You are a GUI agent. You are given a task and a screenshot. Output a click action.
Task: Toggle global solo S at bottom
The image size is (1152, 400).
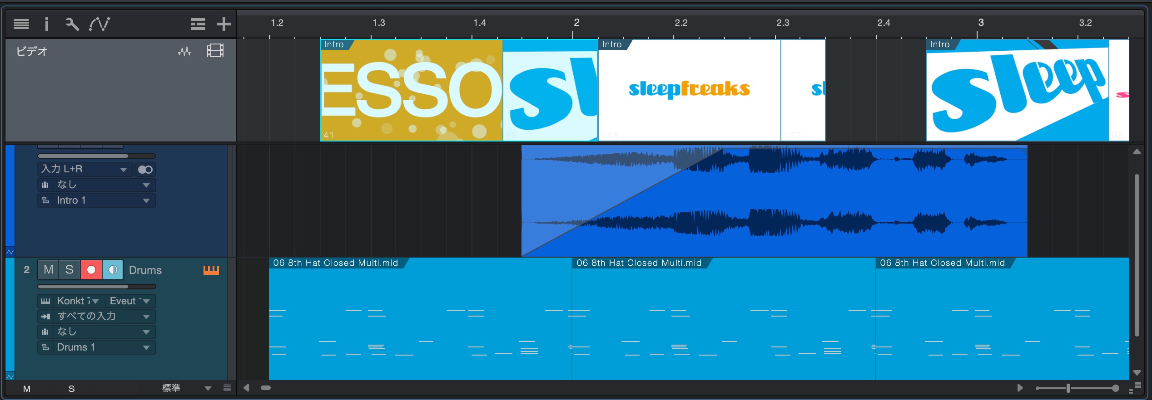[71, 389]
